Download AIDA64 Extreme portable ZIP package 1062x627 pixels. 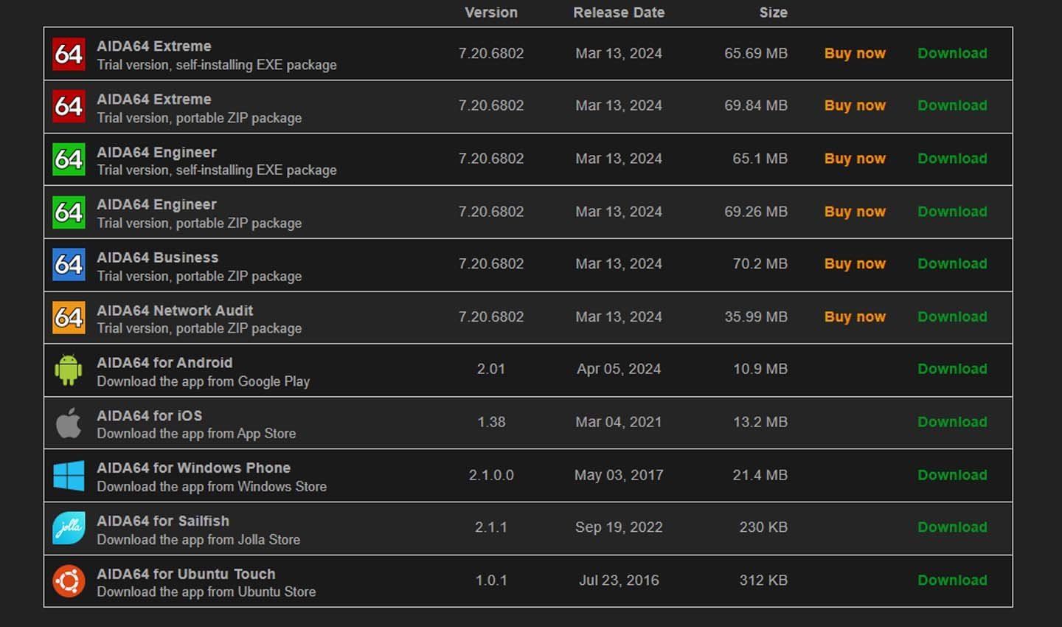tap(952, 105)
